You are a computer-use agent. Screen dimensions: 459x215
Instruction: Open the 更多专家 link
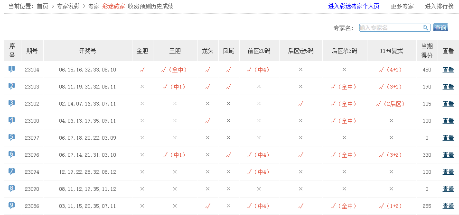point(402,7)
